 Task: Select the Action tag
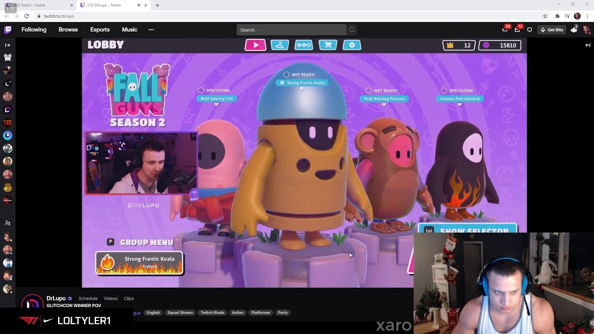[x=238, y=313]
